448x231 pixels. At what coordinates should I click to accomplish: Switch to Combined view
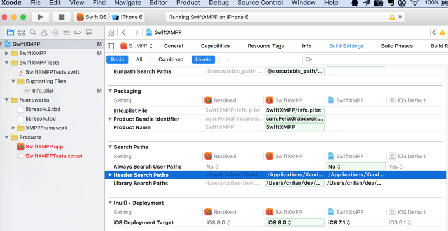pos(171,60)
